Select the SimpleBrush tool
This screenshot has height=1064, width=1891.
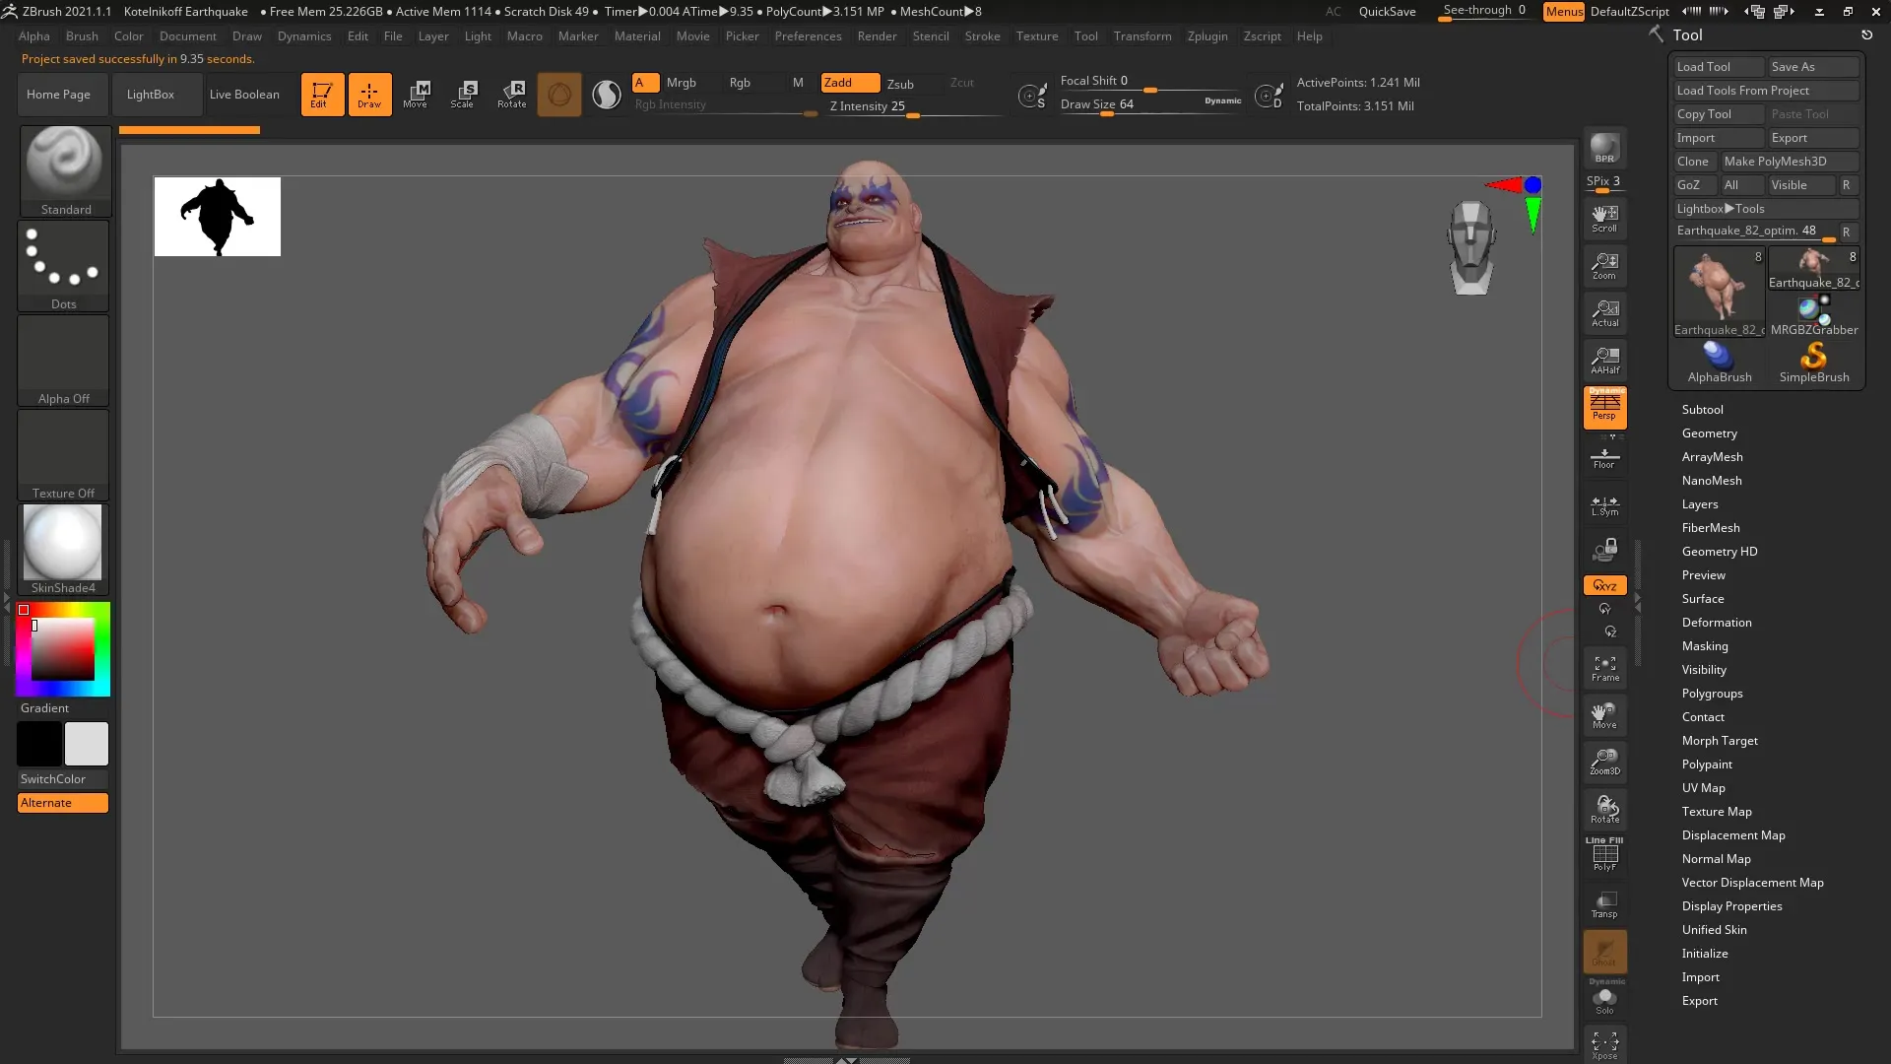pyautogui.click(x=1814, y=362)
